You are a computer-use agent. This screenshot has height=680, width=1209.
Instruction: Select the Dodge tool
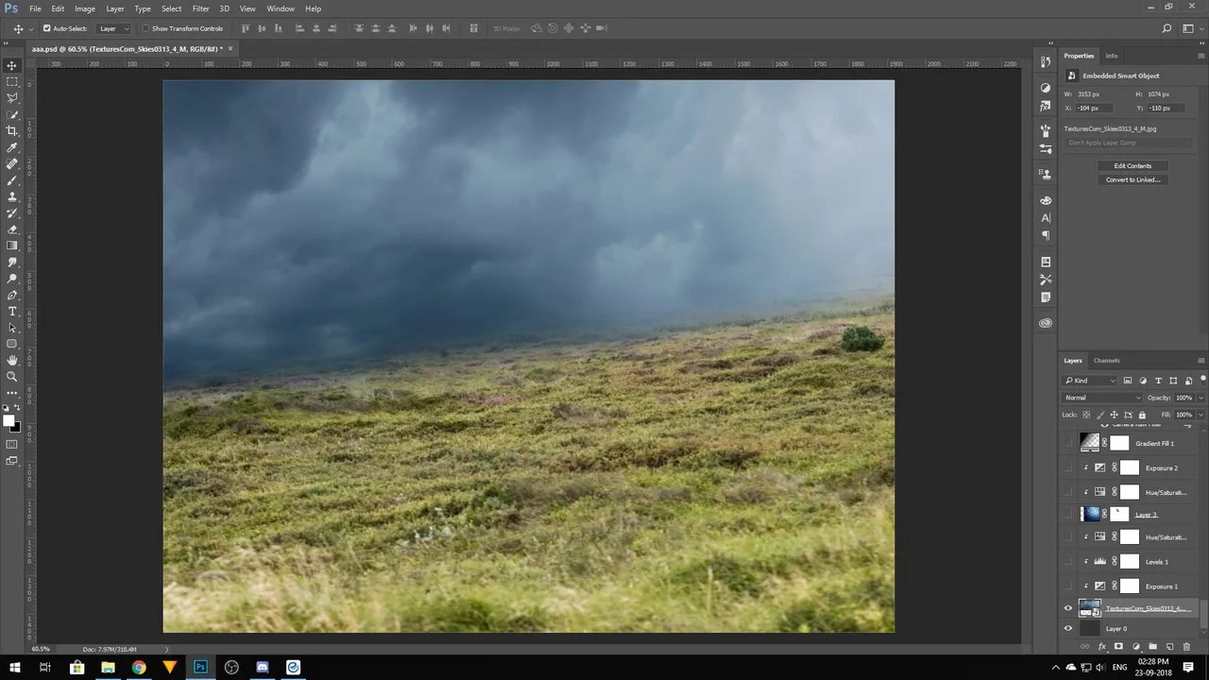coord(12,279)
